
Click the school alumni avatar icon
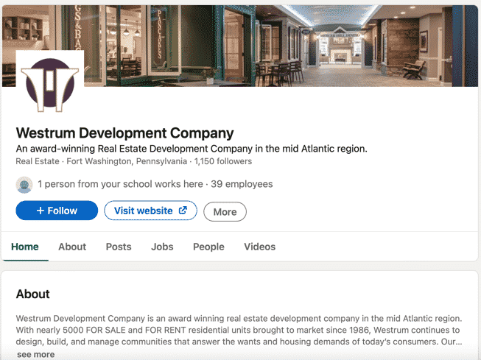coord(24,185)
